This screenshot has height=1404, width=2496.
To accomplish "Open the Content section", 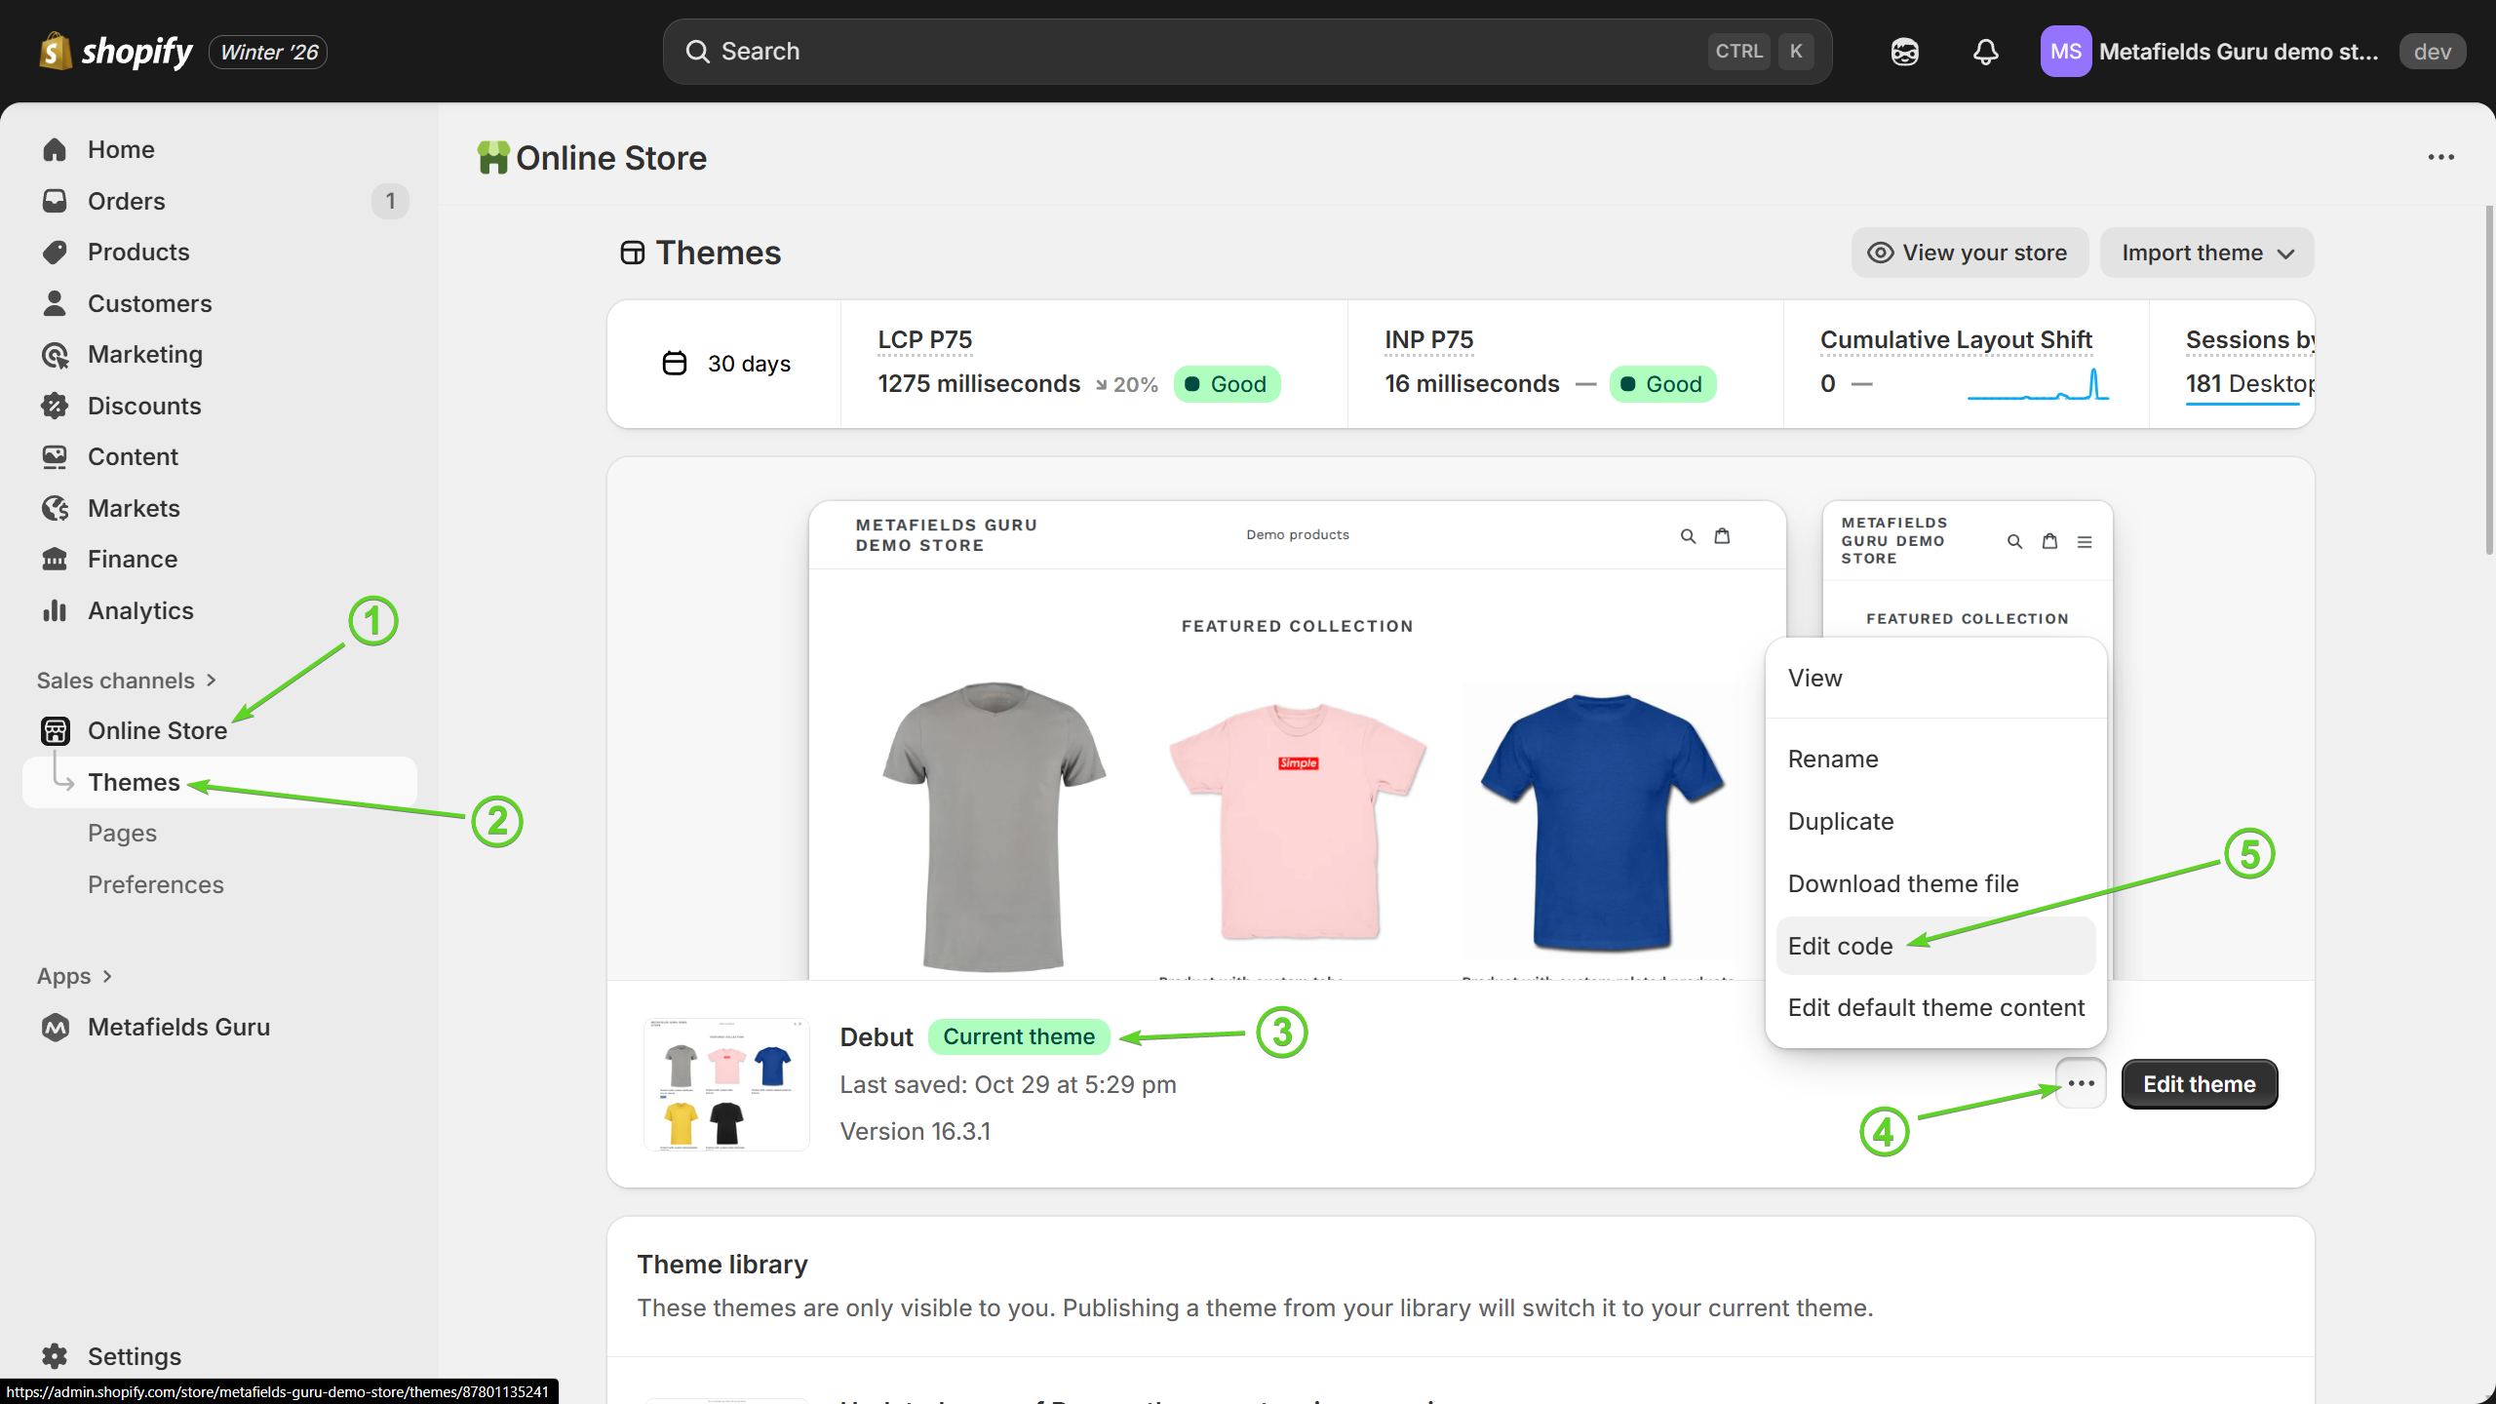I will tap(133, 456).
